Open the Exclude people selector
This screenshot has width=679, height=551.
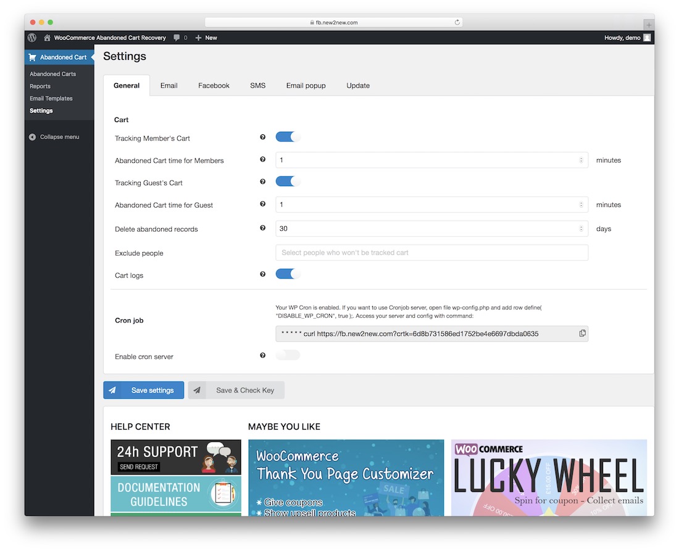tap(431, 253)
